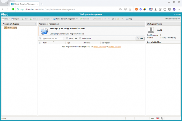Follow the 'create a new one' link
182x121 pixels.
114,47
